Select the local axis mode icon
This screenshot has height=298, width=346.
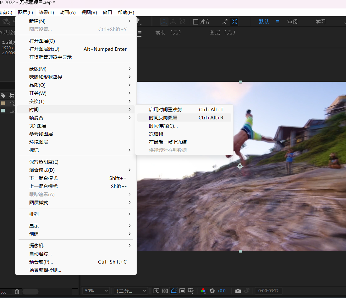pyautogui.click(x=164, y=22)
